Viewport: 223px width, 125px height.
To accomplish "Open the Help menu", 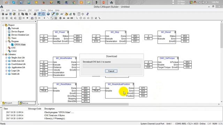I will click(57, 10).
